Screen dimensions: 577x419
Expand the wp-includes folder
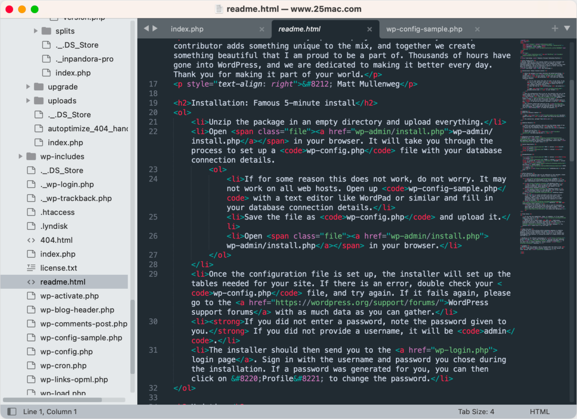tap(20, 156)
